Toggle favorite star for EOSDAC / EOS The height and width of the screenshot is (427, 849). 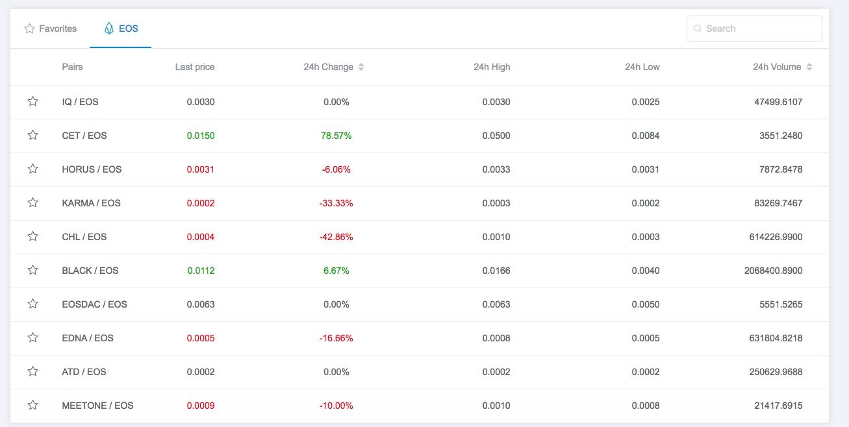[x=32, y=304]
